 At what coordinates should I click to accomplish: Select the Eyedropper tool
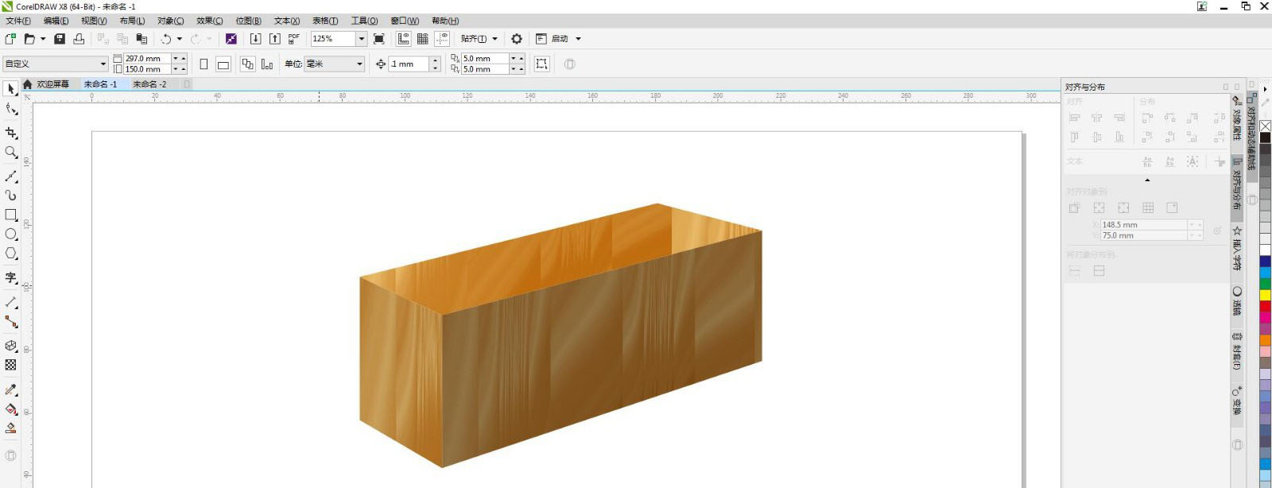pos(11,389)
